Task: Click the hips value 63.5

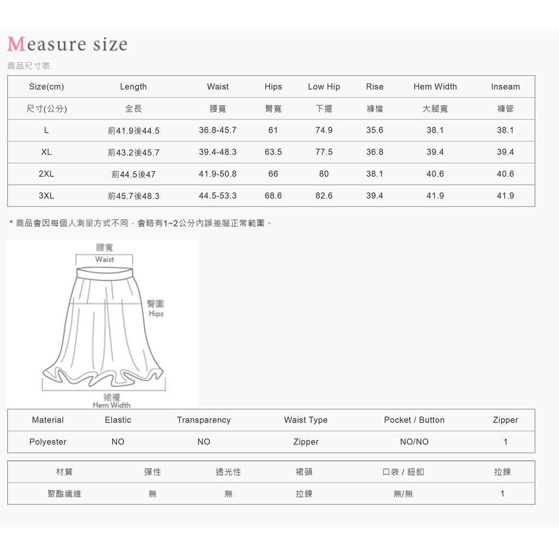Action: (273, 152)
